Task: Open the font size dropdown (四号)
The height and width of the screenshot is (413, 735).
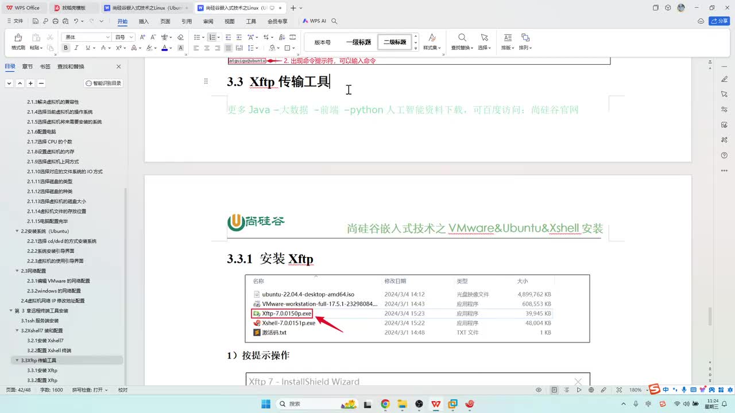Action: coord(131,37)
